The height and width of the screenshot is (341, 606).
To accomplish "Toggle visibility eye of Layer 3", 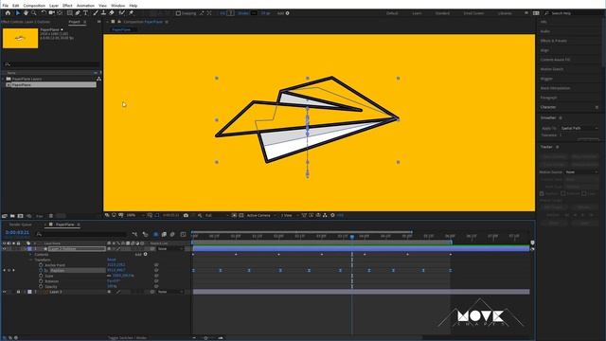I will click(x=4, y=292).
